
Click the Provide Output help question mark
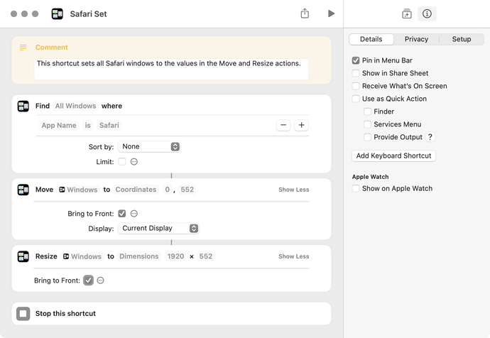pyautogui.click(x=430, y=137)
